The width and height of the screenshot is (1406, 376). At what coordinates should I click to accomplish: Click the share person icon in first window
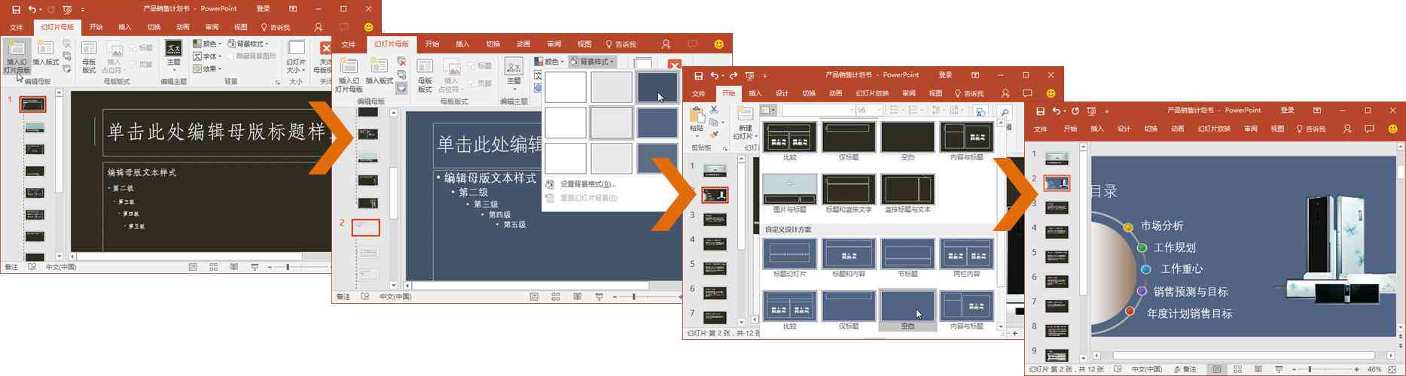pos(319,27)
